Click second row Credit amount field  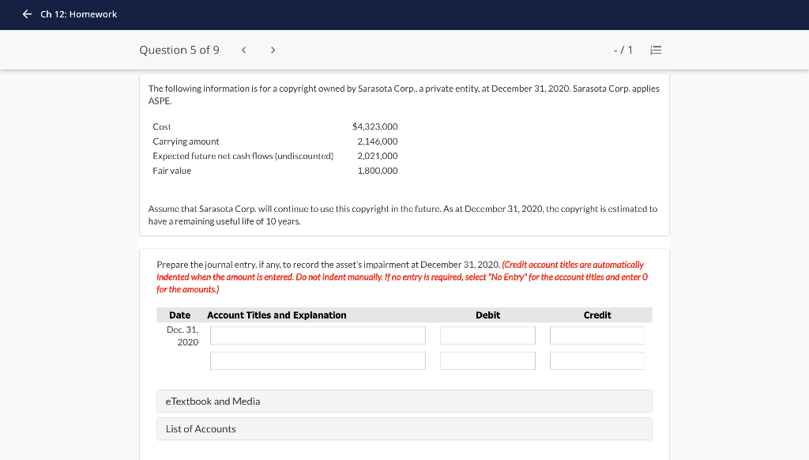tap(597, 361)
